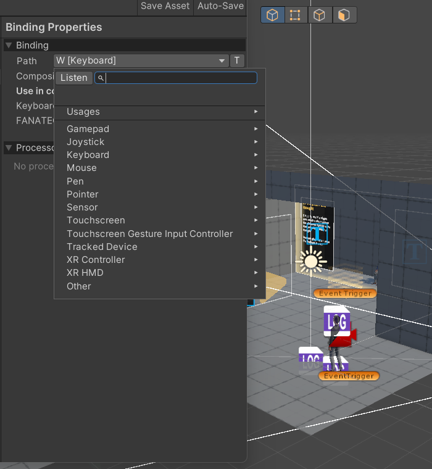Collapse the Binding section foldout

click(9, 46)
